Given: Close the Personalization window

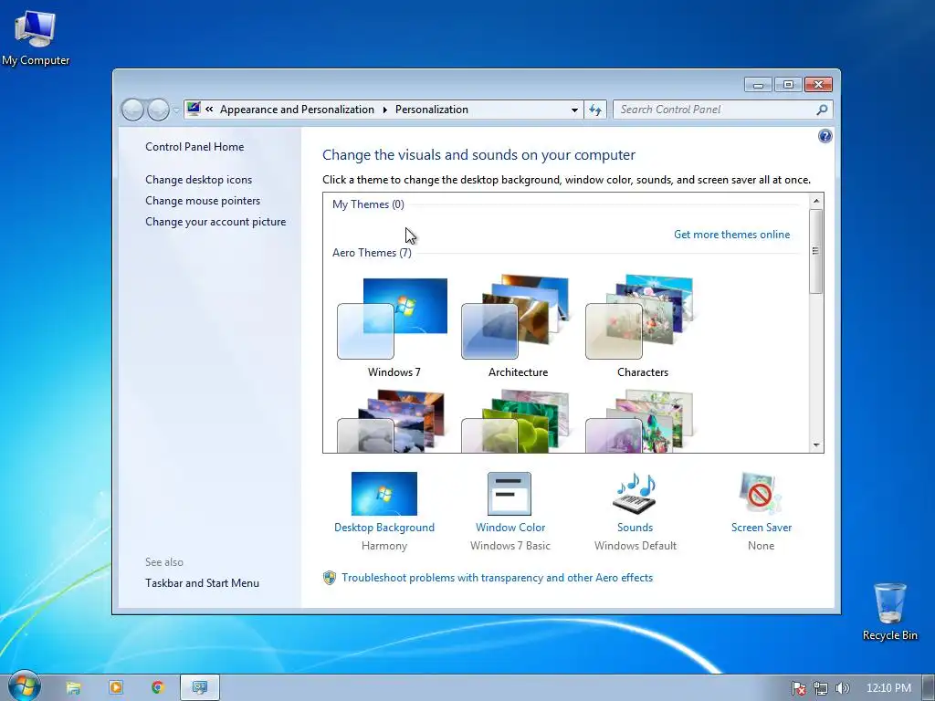Looking at the screenshot, I should point(818,85).
